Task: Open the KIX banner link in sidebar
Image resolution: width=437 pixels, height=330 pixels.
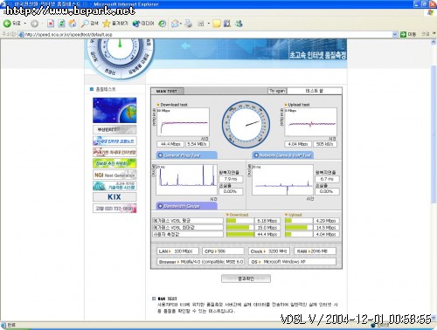Action: [x=114, y=197]
